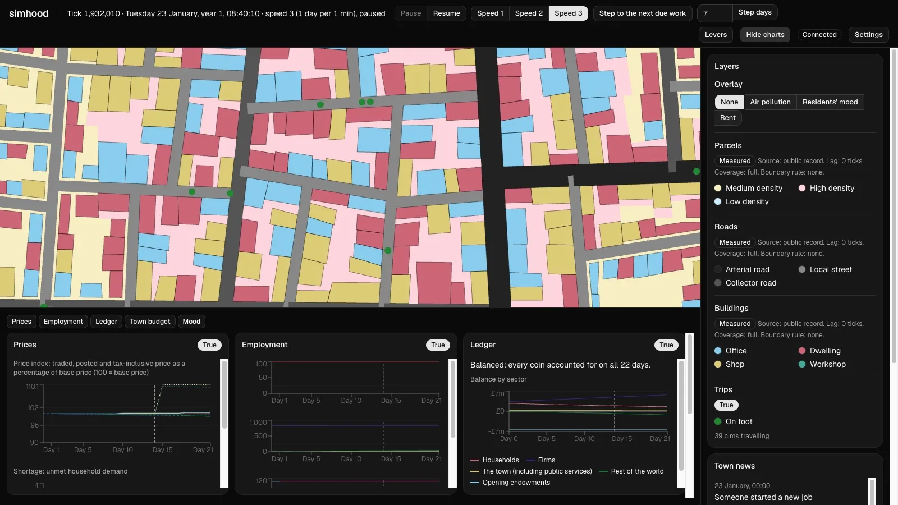
Task: Select the None overlay
Action: point(729,102)
